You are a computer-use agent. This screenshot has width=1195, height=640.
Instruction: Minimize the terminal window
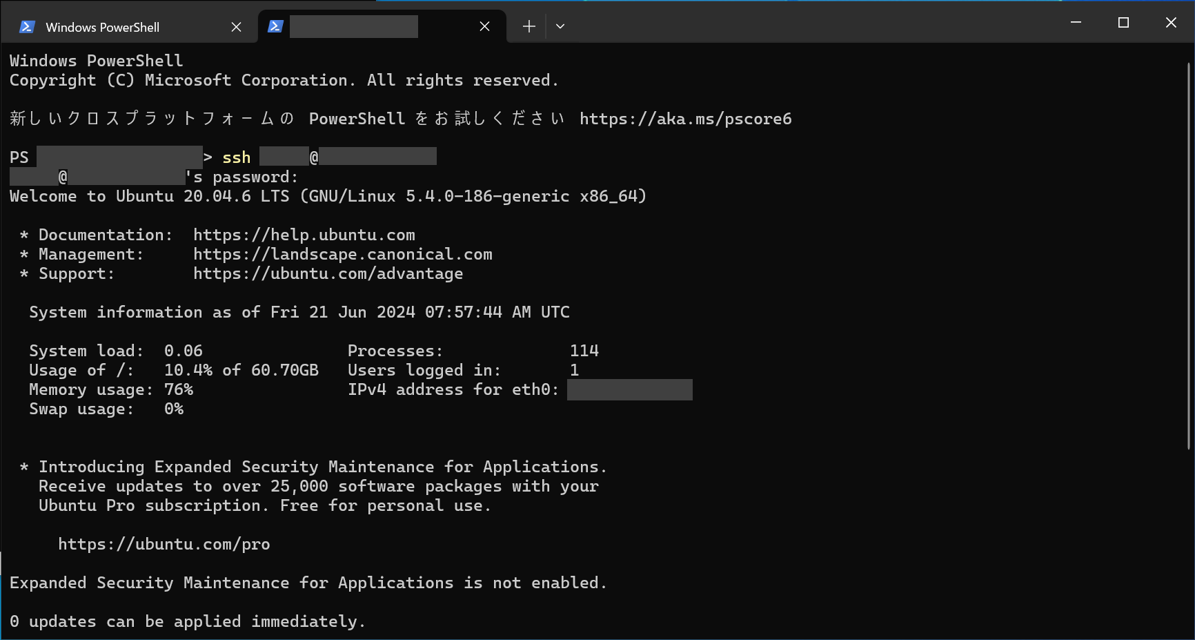click(1076, 23)
